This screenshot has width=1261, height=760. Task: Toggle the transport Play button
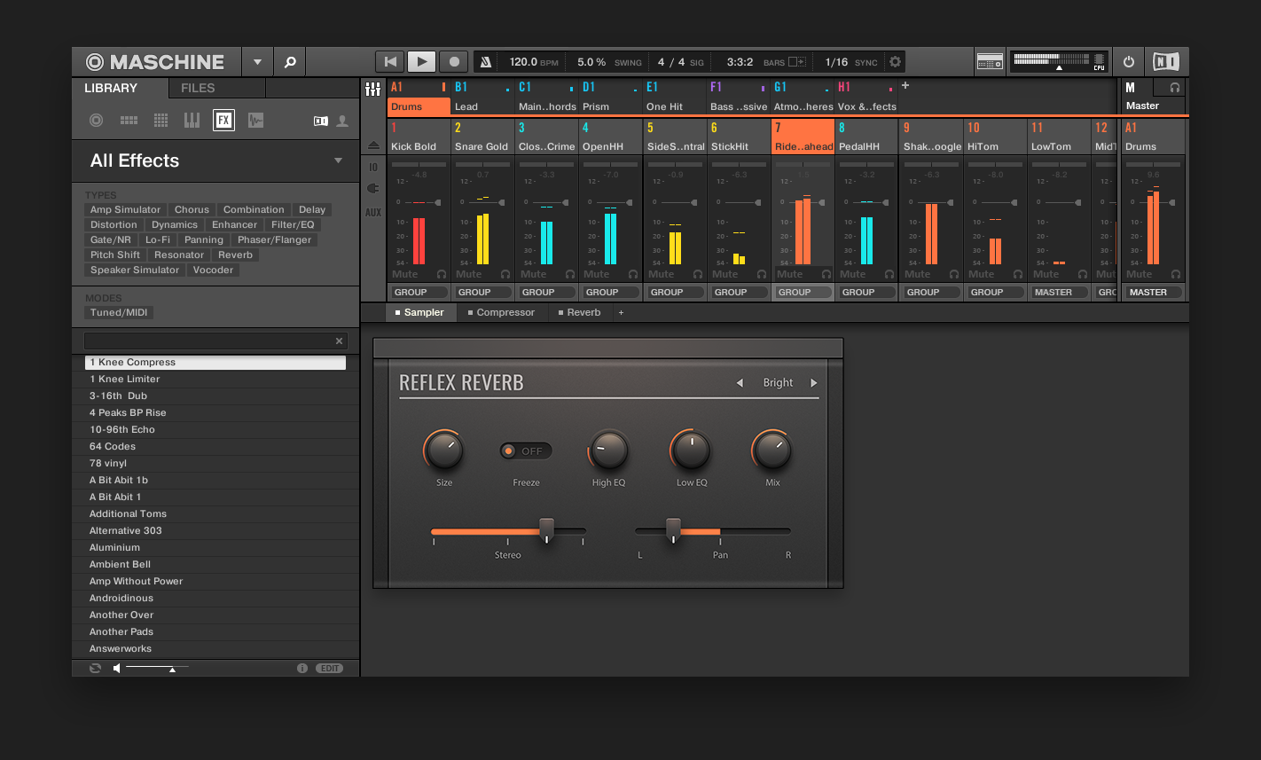(x=421, y=62)
